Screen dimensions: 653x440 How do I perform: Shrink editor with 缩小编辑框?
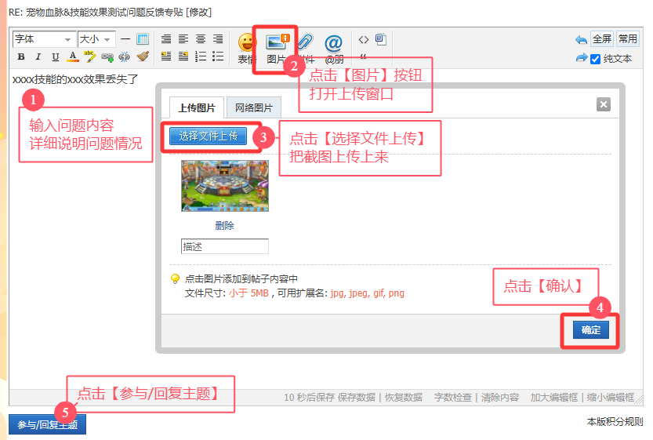pos(611,397)
